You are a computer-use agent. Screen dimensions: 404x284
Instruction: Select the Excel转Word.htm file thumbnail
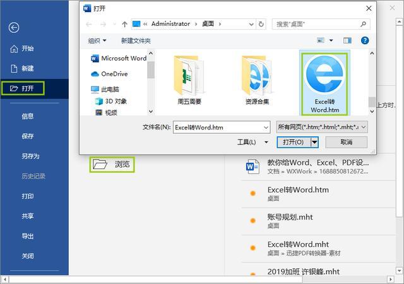[324, 84]
